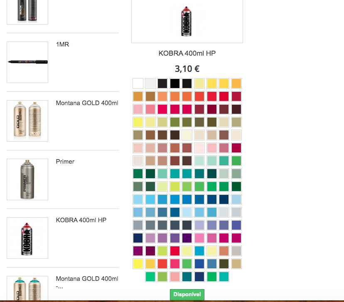
Task: Click the large KOBRA can product image
Action: pyautogui.click(x=187, y=21)
